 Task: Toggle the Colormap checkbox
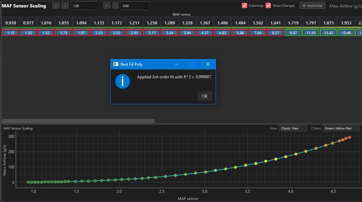(244, 5)
